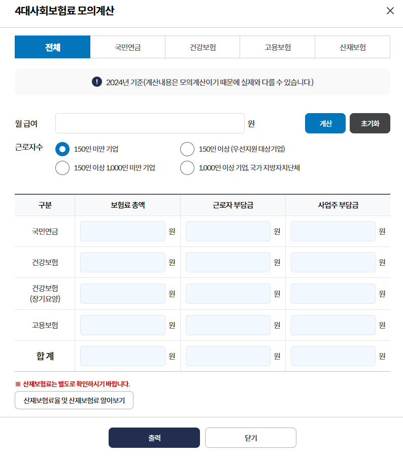Screen dimensions: 403x460
Task: Click 장기요양 사업주 부담금 field
Action: [x=333, y=294]
